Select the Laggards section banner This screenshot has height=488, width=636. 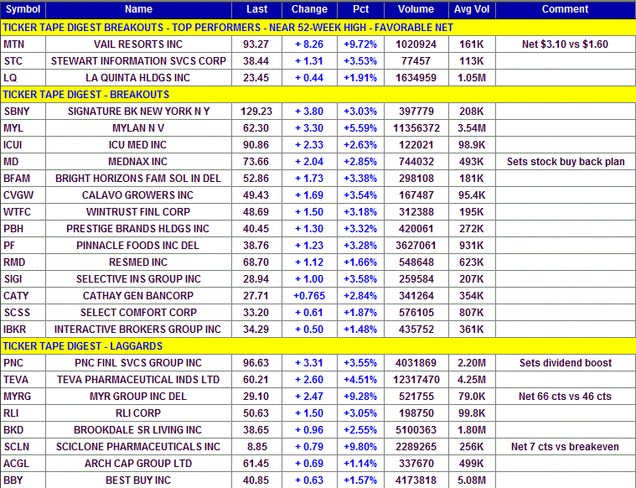click(x=318, y=346)
